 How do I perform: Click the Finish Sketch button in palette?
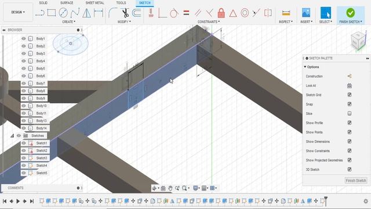click(x=356, y=181)
